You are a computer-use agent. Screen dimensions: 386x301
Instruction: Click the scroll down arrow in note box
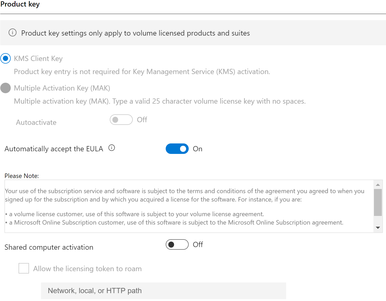[x=378, y=228]
